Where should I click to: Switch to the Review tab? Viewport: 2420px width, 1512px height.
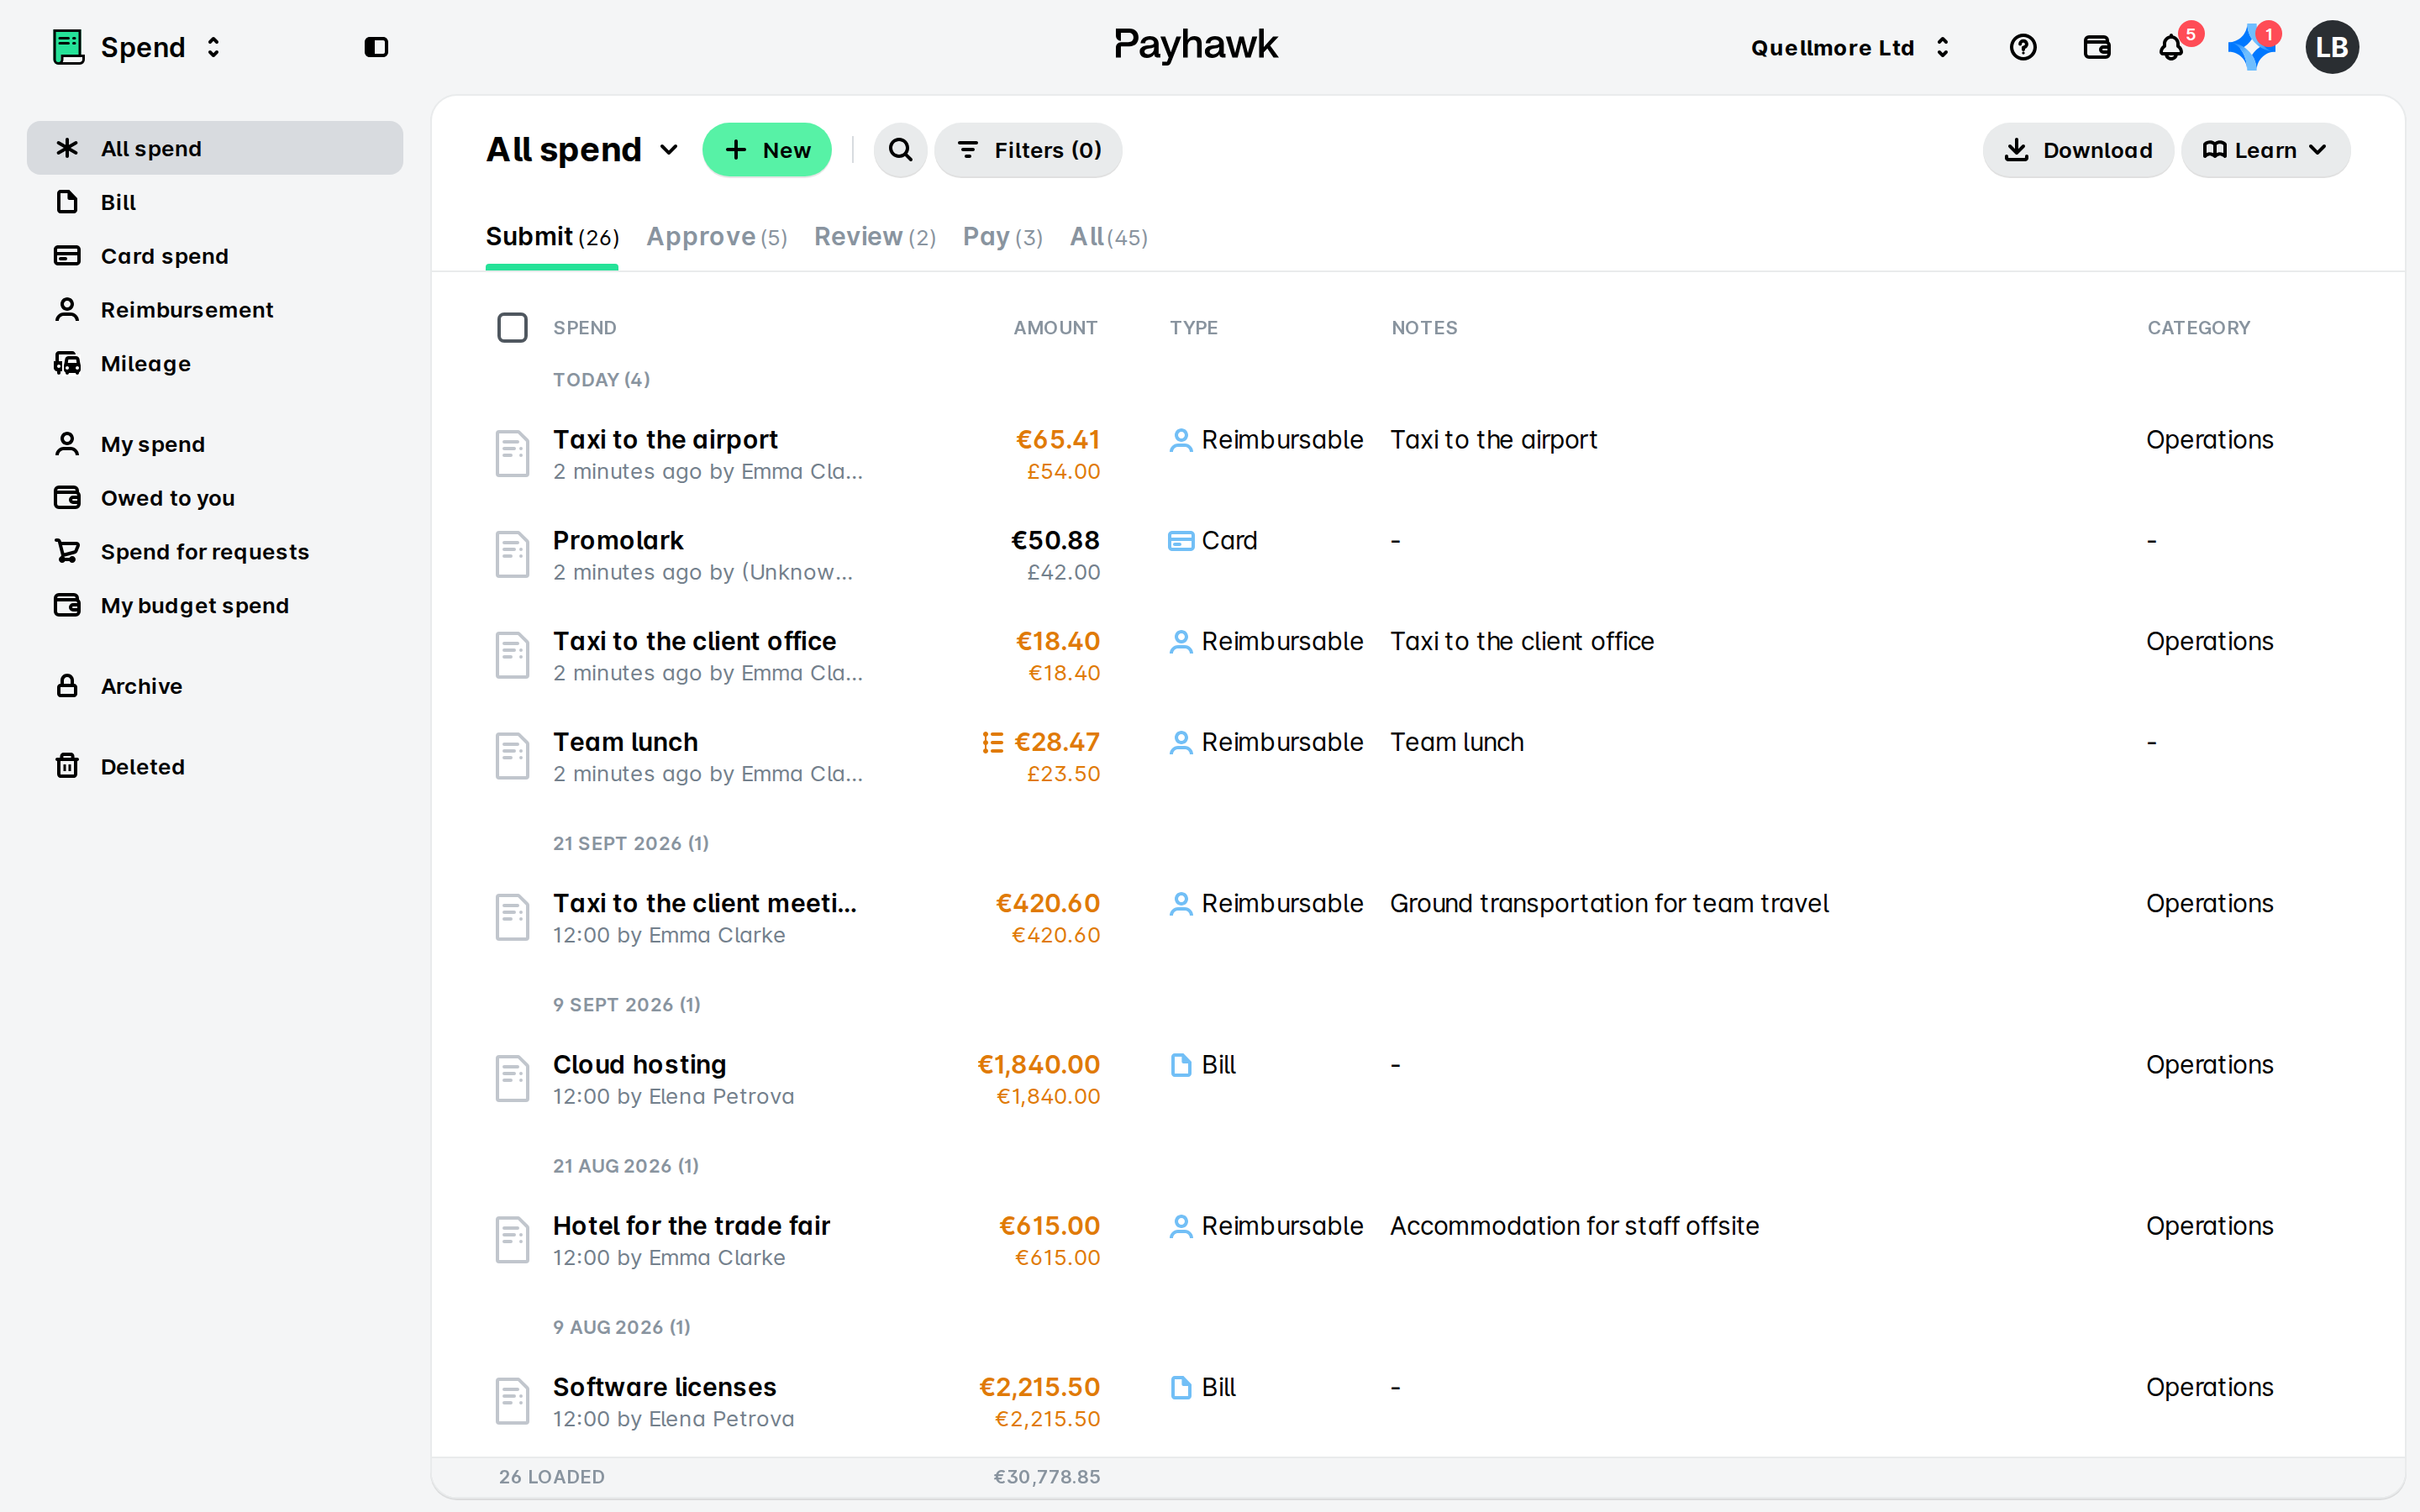point(874,237)
